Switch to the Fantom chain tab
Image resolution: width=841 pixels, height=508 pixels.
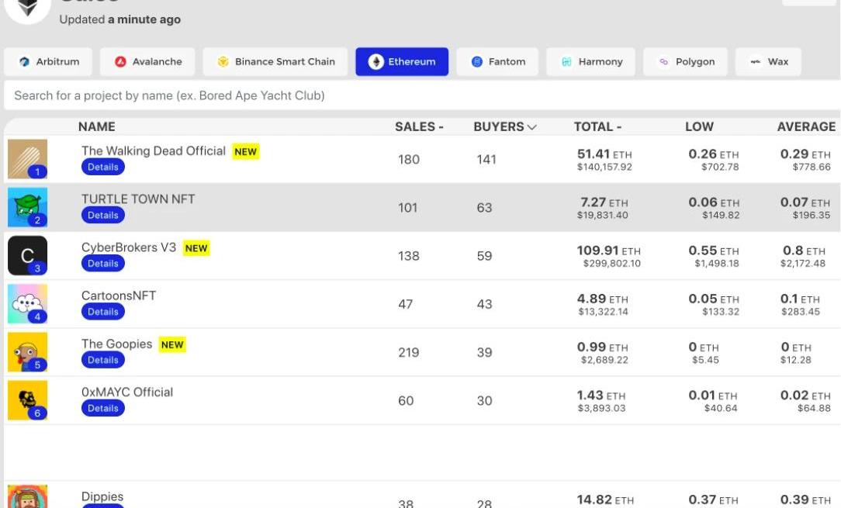497,62
